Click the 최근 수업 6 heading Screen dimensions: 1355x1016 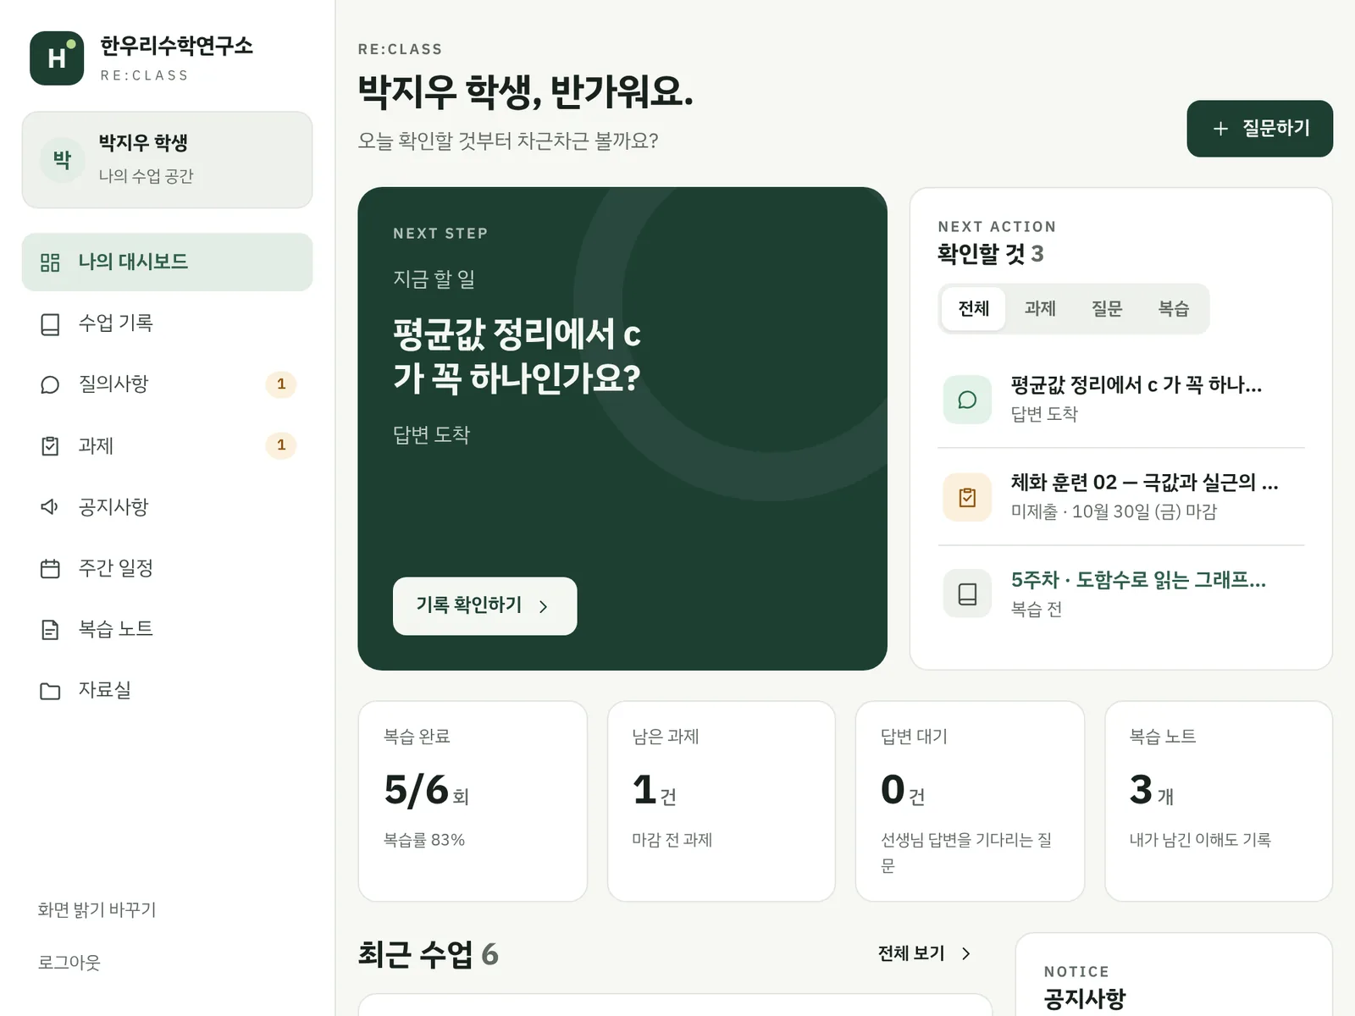pyautogui.click(x=428, y=954)
